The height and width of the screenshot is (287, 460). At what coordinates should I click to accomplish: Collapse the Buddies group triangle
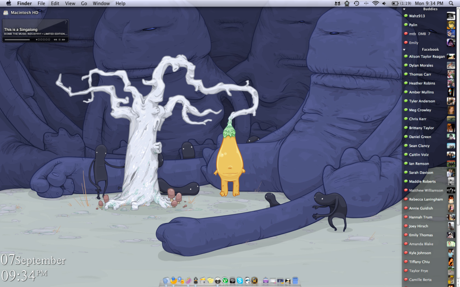point(404,9)
